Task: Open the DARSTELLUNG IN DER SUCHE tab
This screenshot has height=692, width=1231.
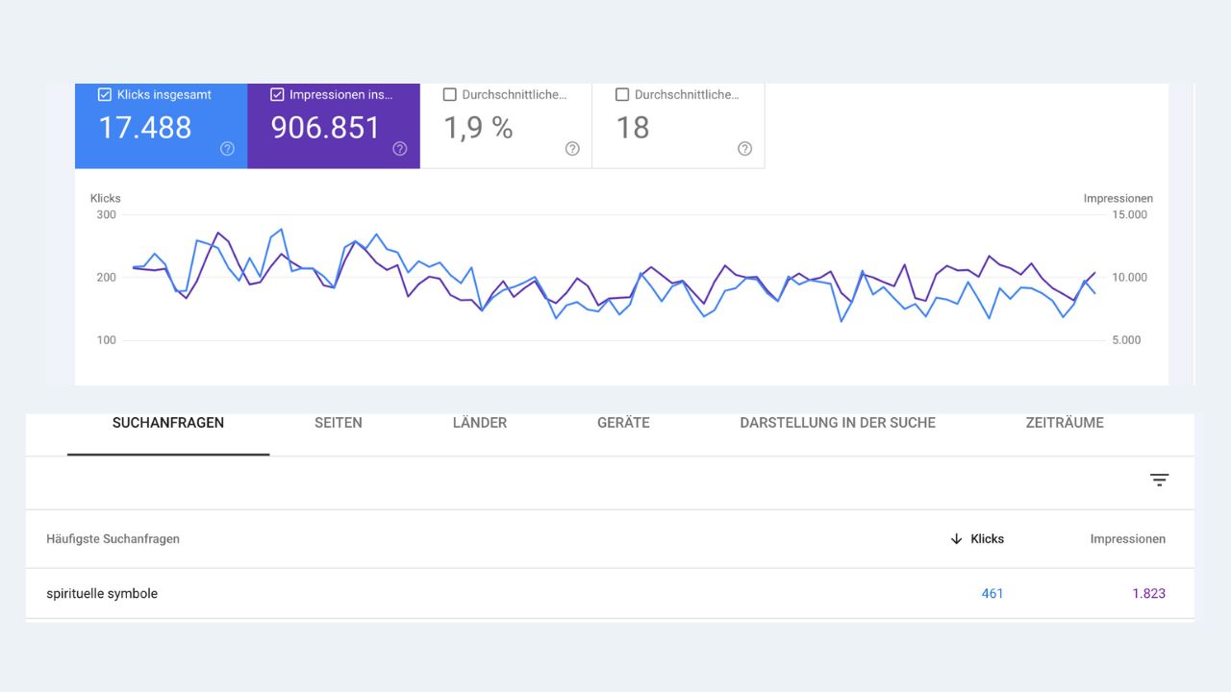Action: tap(838, 423)
